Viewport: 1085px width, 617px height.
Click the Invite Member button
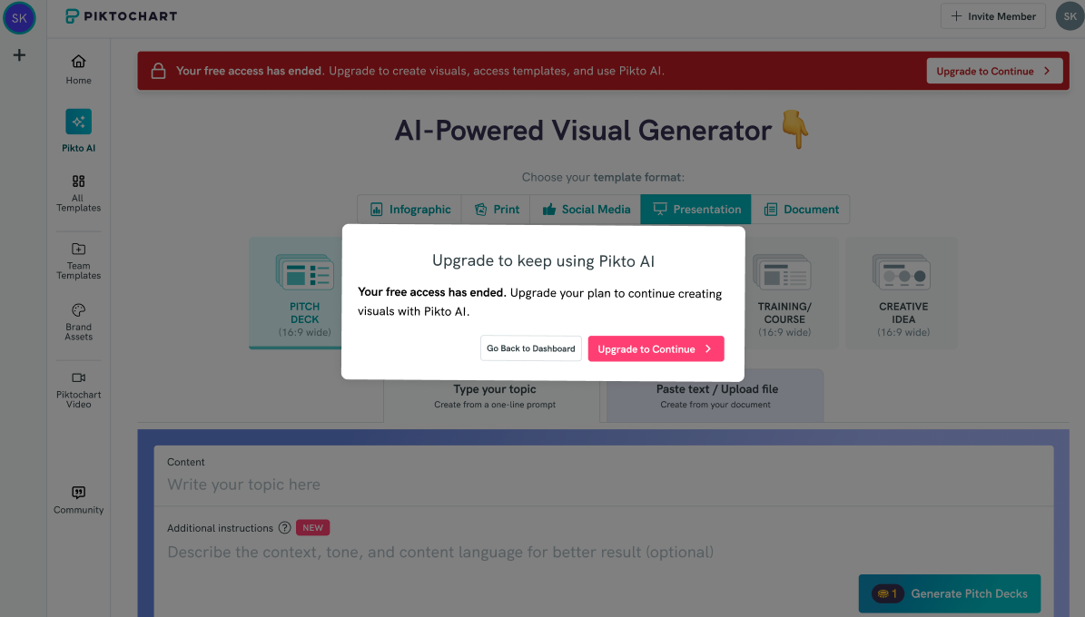click(x=993, y=16)
